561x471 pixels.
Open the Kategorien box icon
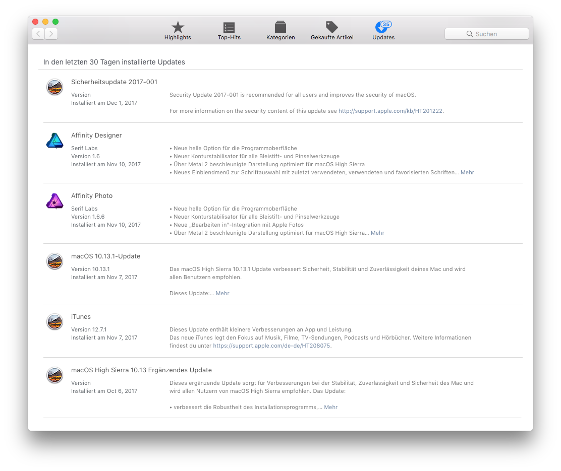coord(280,27)
